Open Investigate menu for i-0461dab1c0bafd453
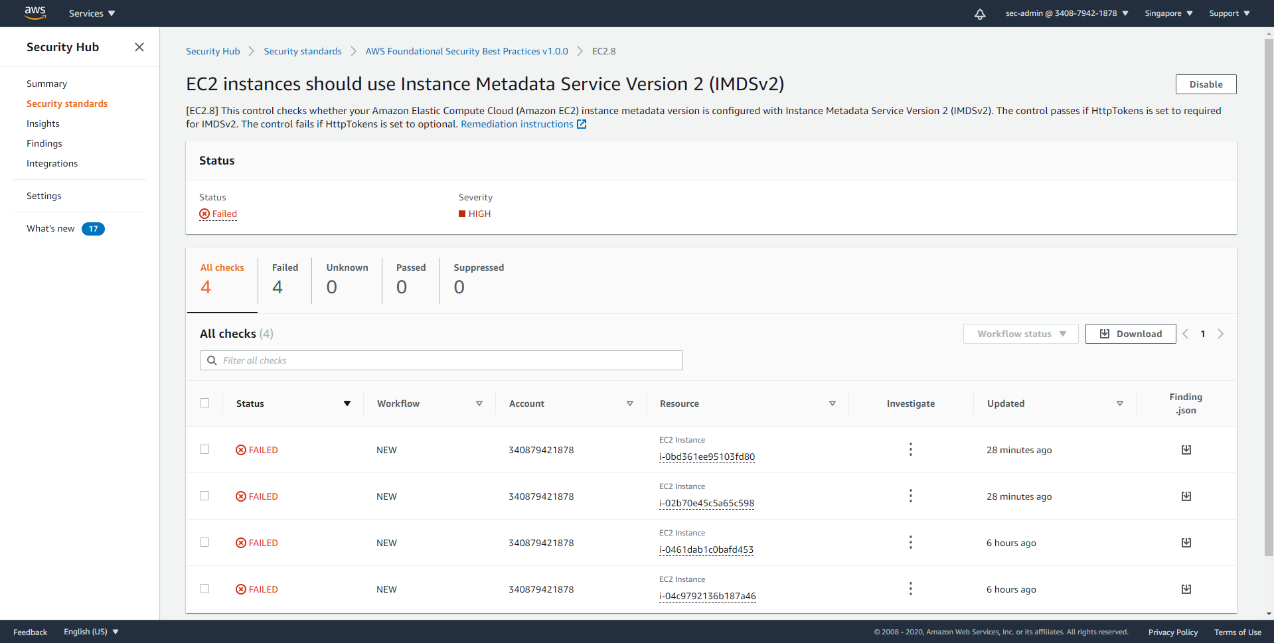 910,542
